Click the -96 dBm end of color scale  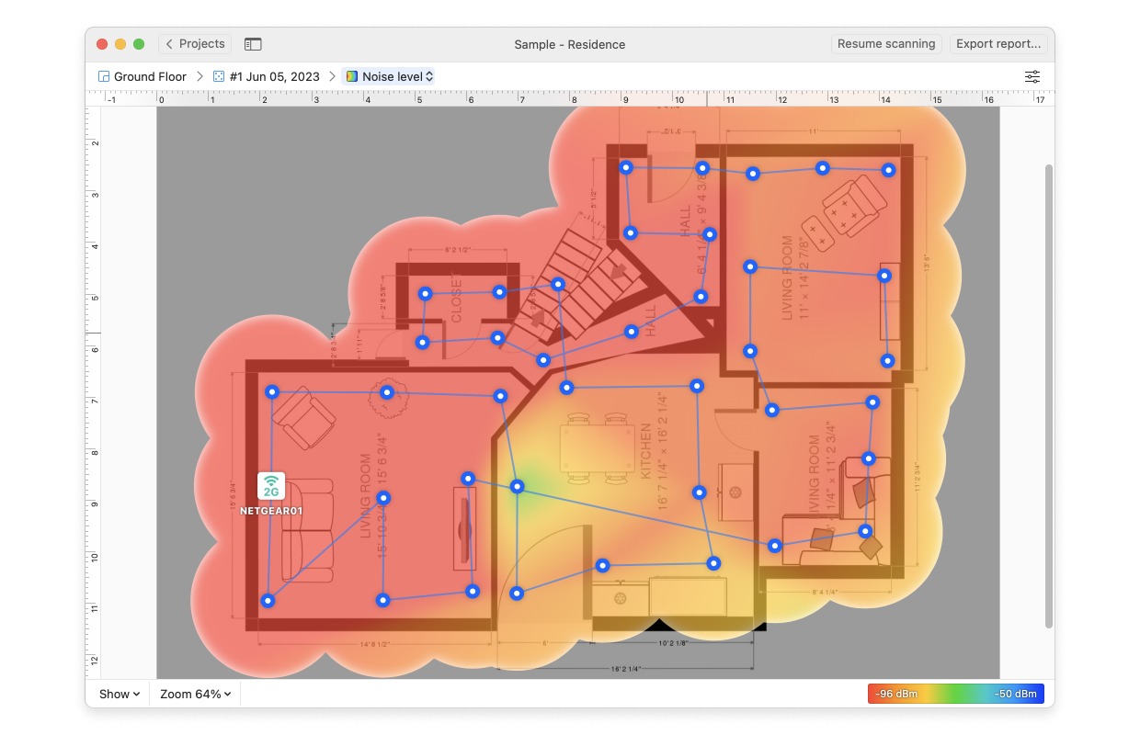(896, 694)
